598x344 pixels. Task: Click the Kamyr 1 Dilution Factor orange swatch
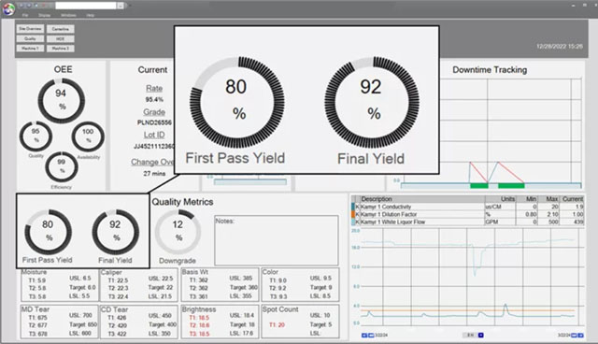tap(353, 214)
